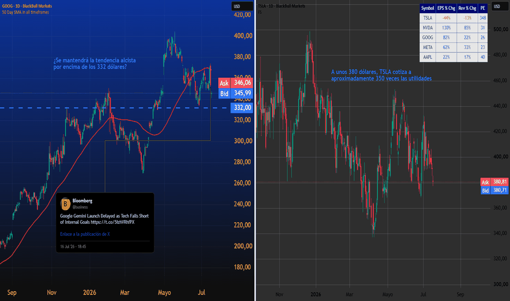Select the blue dashed 332 dollar support line
Viewport: 510px width, 301px height.
pos(114,108)
